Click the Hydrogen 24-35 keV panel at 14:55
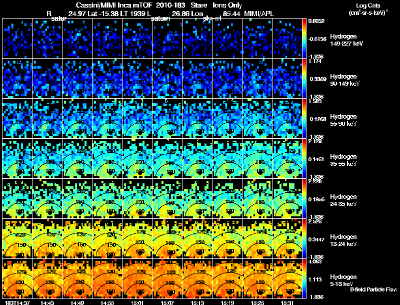This screenshot has width=400, height=305. [x=107, y=198]
